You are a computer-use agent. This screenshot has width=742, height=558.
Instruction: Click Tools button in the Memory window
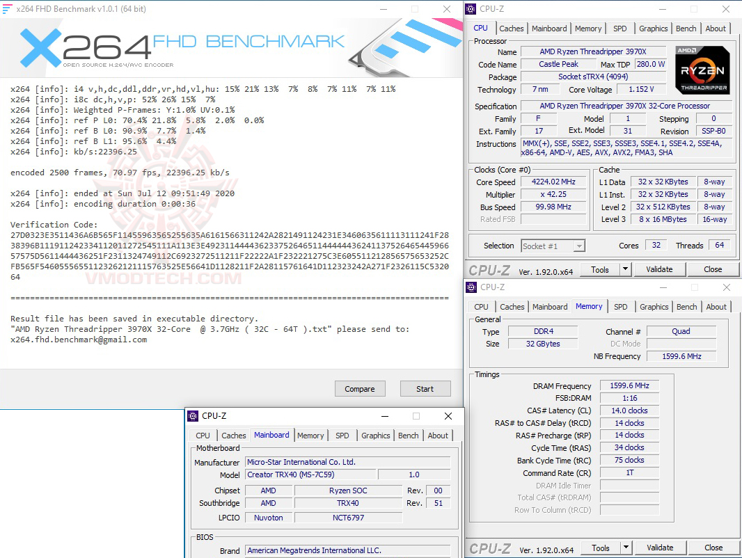[x=601, y=548]
